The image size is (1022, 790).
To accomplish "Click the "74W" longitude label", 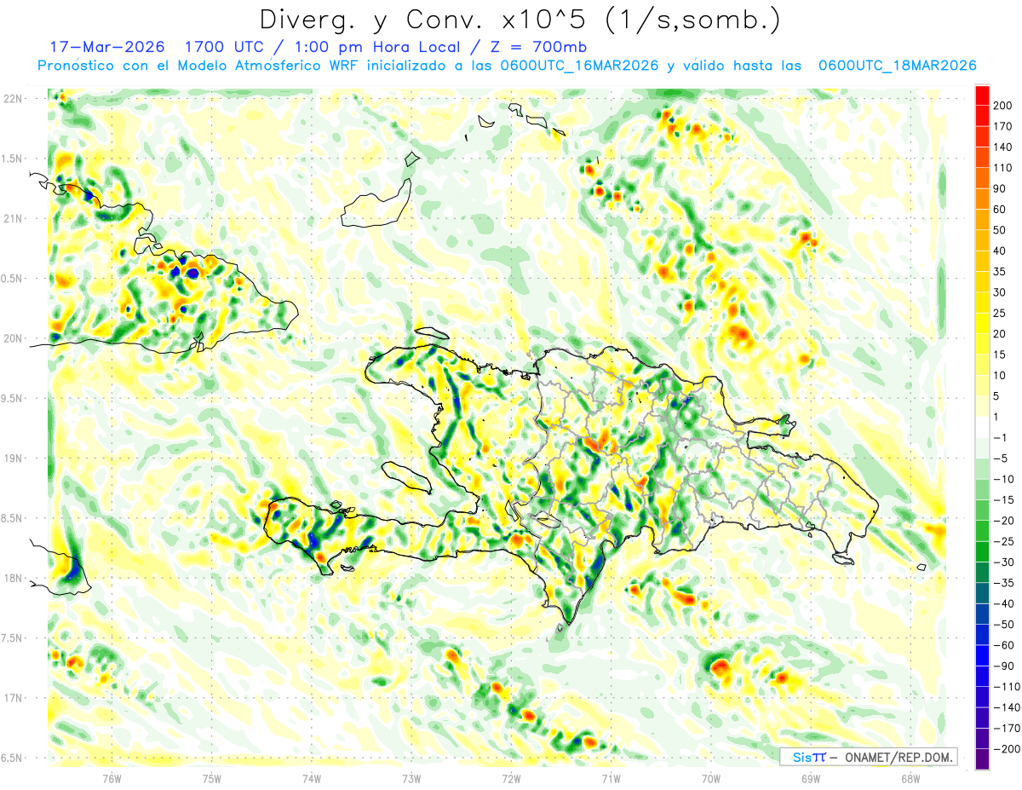I will [312, 778].
